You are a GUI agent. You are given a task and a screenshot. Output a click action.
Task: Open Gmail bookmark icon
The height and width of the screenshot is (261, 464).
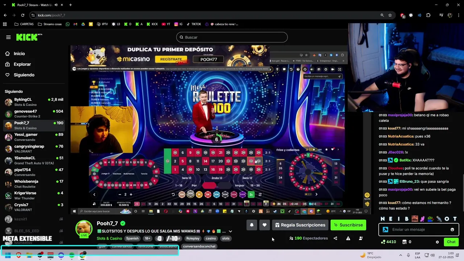pos(75,24)
